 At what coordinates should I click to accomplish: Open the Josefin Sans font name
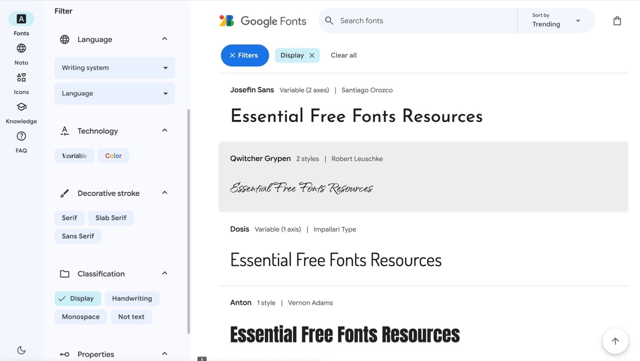point(252,90)
